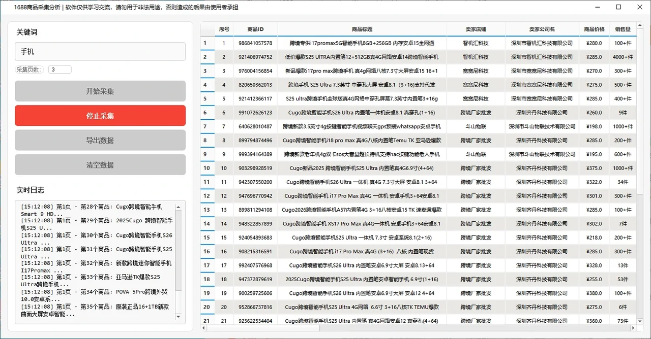Select product ID 923622534404
This screenshot has height=339, width=651.
click(256, 321)
